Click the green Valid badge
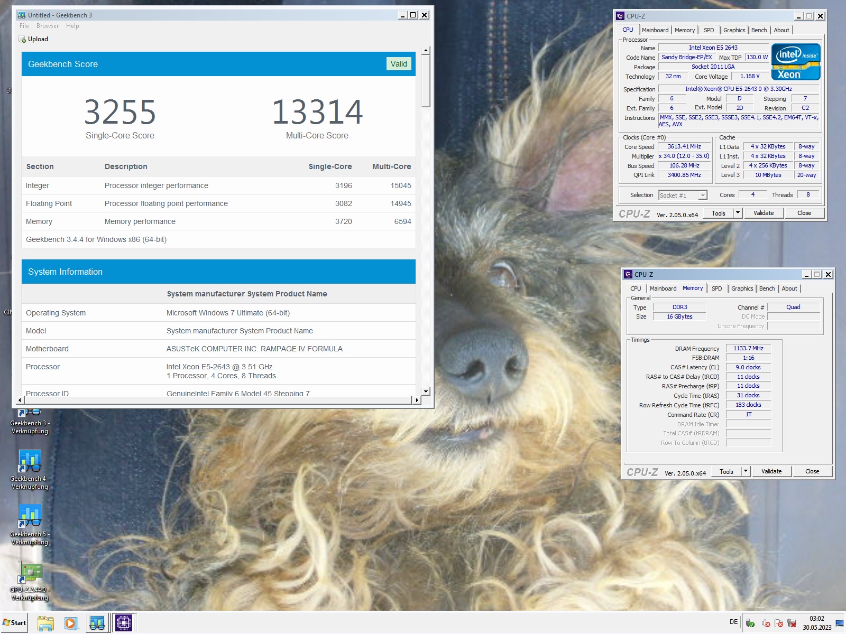Screen dimensions: 846x634 click(399, 64)
